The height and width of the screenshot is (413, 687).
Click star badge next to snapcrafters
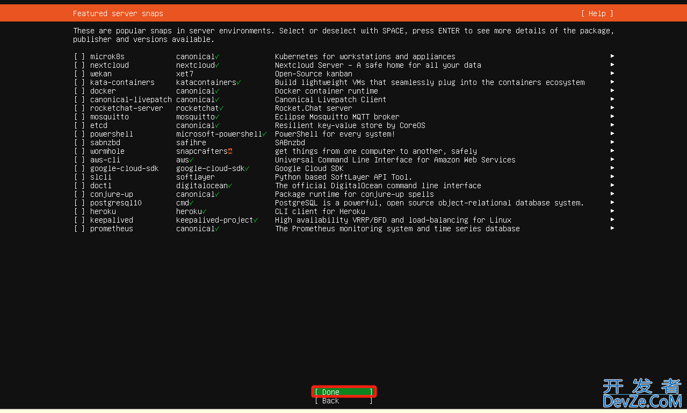(230, 151)
